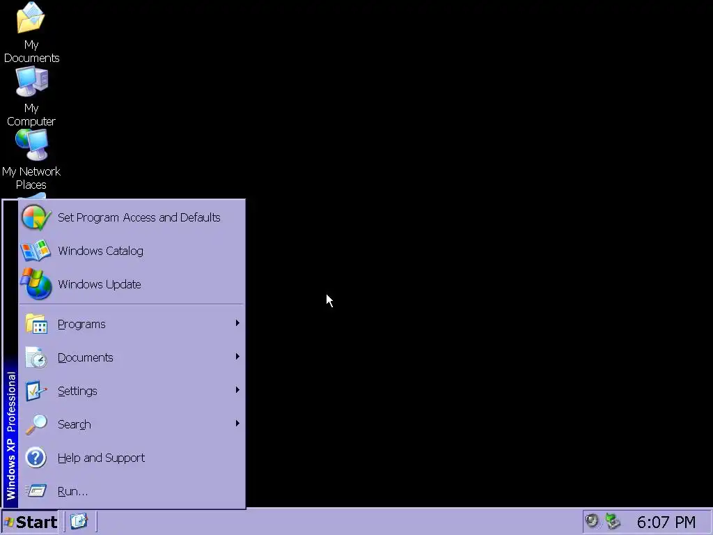This screenshot has width=713, height=535.
Task: Click the My Documents label text
Action: click(x=31, y=52)
